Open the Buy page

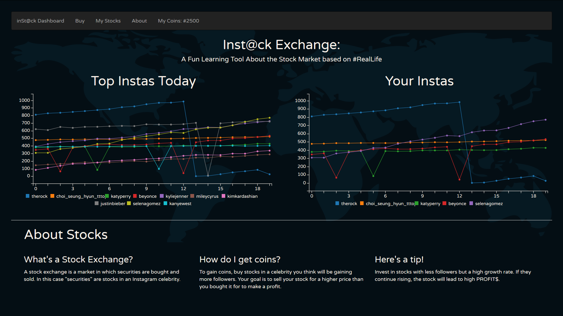(80, 21)
